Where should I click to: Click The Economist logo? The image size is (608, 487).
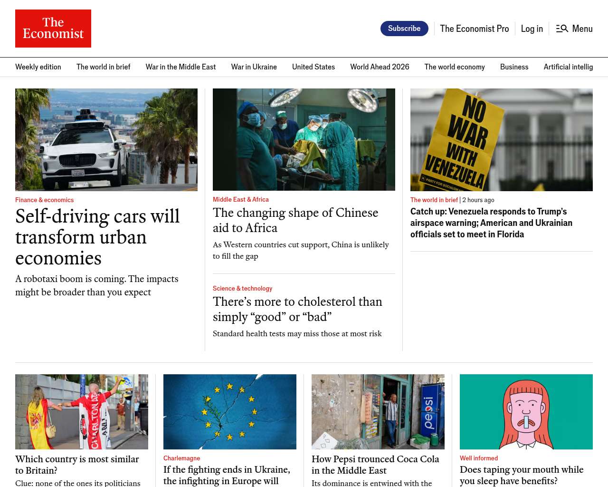53,29
